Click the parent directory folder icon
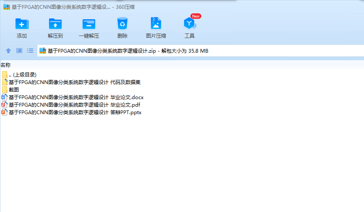The height and width of the screenshot is (212, 364). (x=5, y=74)
